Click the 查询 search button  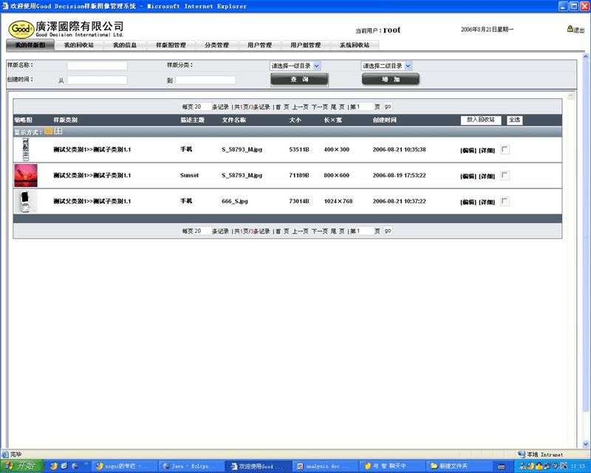pyautogui.click(x=300, y=80)
